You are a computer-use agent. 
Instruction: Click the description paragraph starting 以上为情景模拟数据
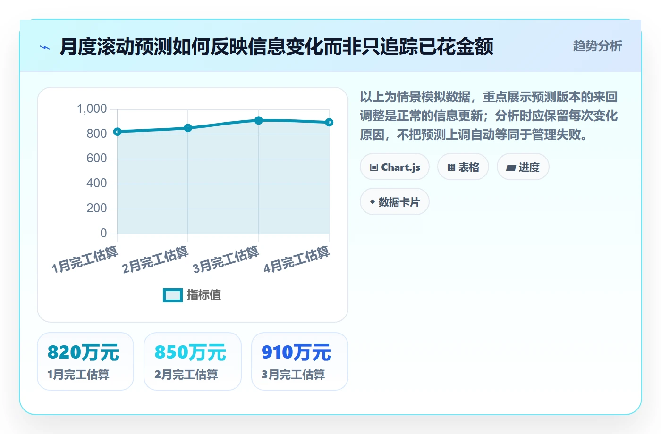(x=489, y=116)
